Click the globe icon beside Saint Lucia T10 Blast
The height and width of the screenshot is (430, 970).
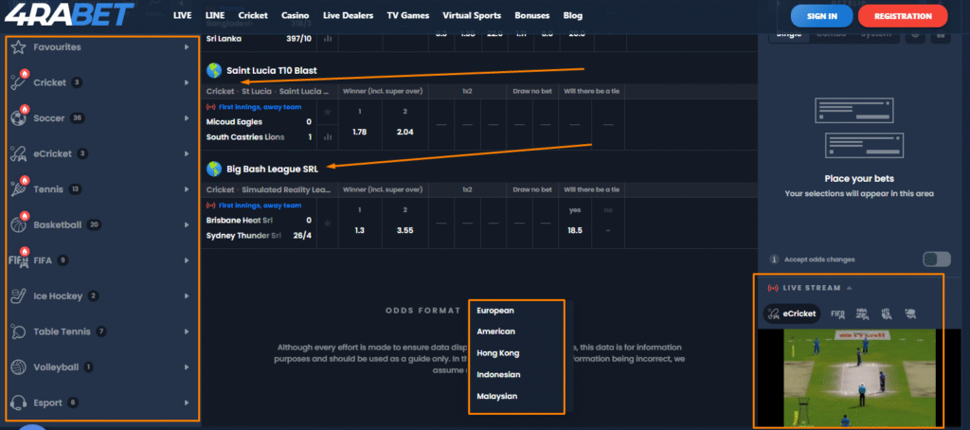214,70
